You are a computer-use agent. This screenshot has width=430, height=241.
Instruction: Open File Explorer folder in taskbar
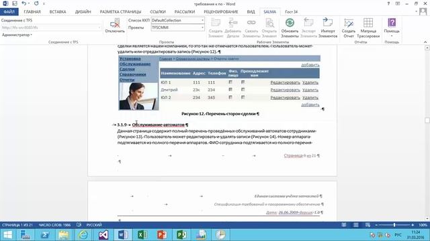click(64, 235)
